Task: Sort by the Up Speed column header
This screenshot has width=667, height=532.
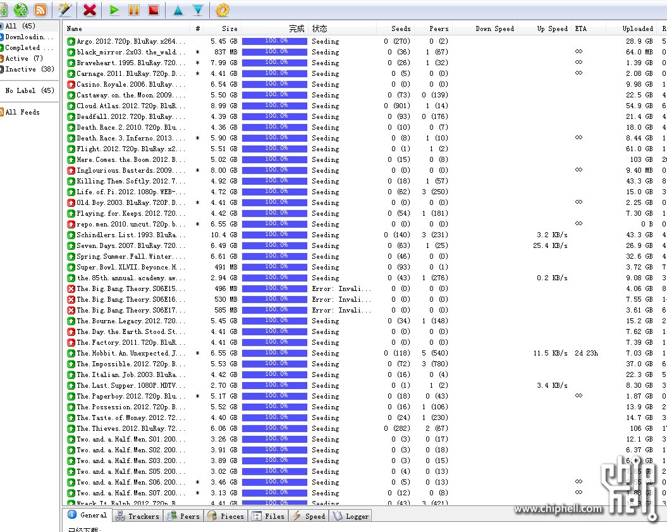Action: tap(544, 28)
